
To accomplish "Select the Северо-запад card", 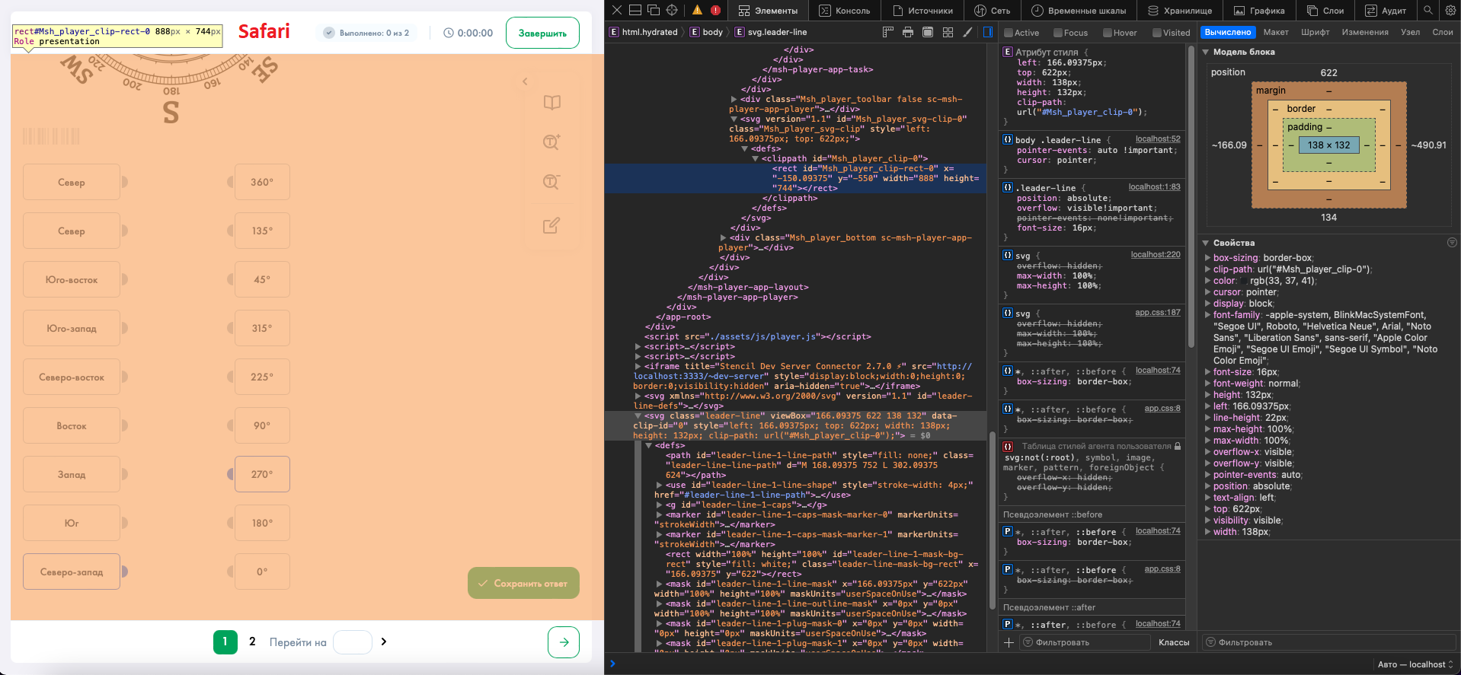I will click(x=72, y=572).
